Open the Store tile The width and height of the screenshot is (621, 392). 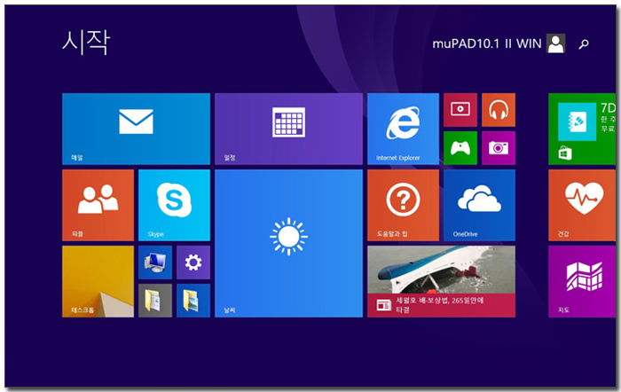point(582,129)
